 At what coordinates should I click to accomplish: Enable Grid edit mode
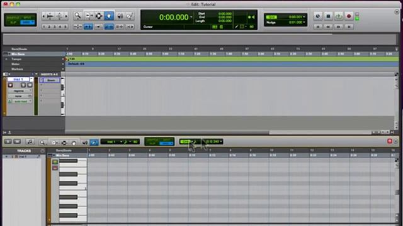coord(28,23)
